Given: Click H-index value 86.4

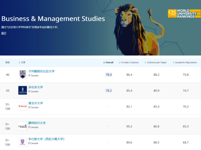Looking at the screenshot, I should (129, 74).
